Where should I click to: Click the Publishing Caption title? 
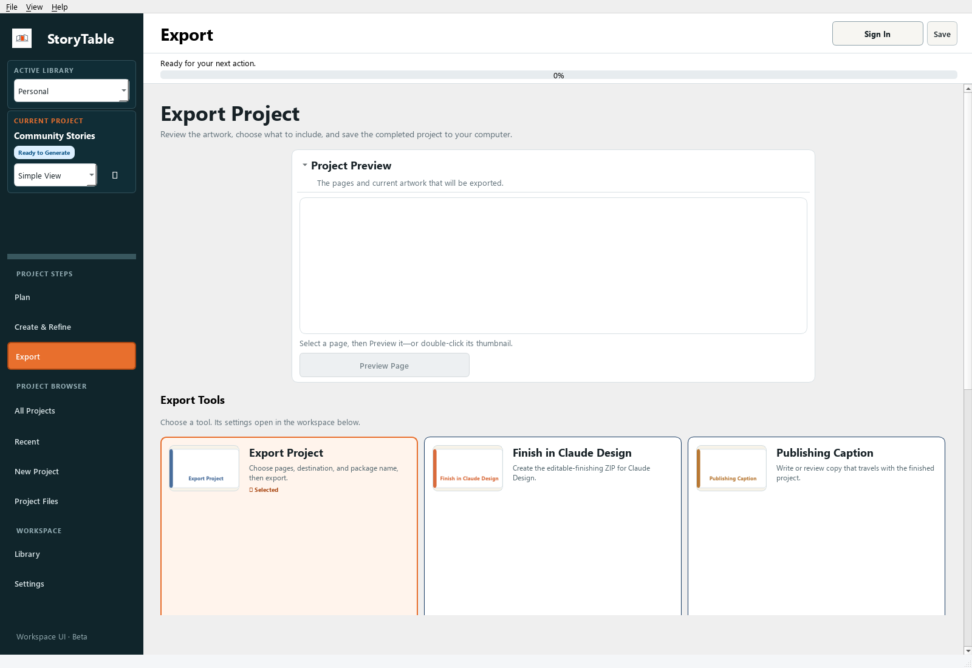click(825, 453)
